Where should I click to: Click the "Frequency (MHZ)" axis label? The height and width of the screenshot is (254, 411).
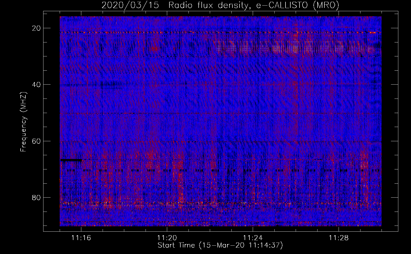[23, 122]
